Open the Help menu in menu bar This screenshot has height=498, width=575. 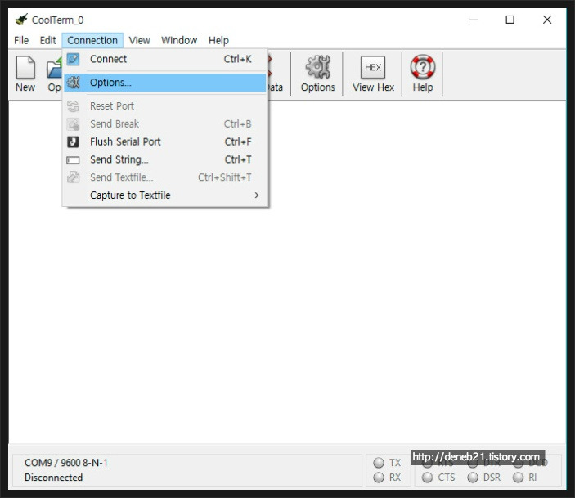point(218,40)
